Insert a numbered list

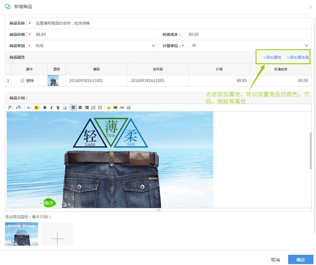tap(93, 108)
